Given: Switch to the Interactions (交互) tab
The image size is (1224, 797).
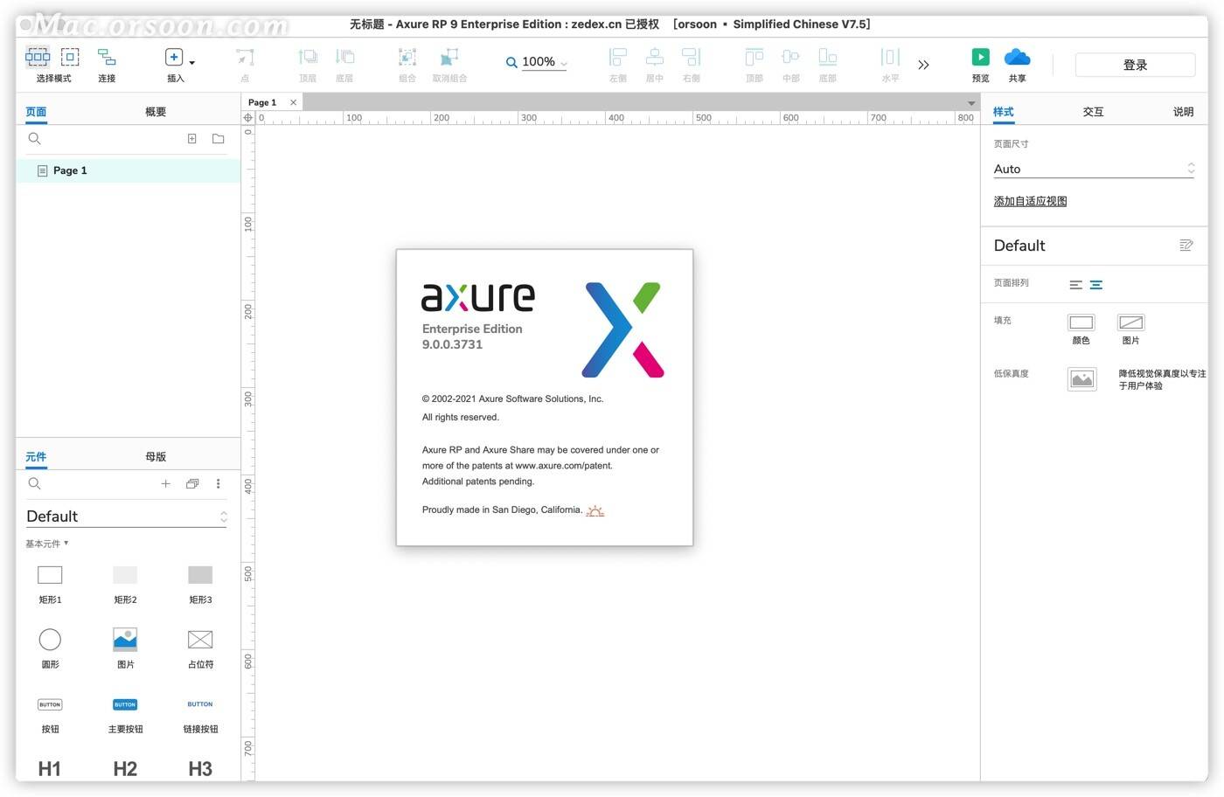Looking at the screenshot, I should (x=1093, y=112).
